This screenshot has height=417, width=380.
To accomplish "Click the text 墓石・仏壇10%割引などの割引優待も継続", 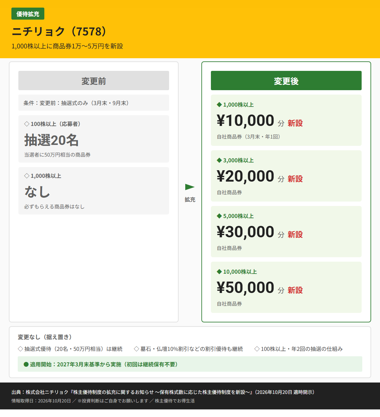I will pyautogui.click(x=192, y=349).
